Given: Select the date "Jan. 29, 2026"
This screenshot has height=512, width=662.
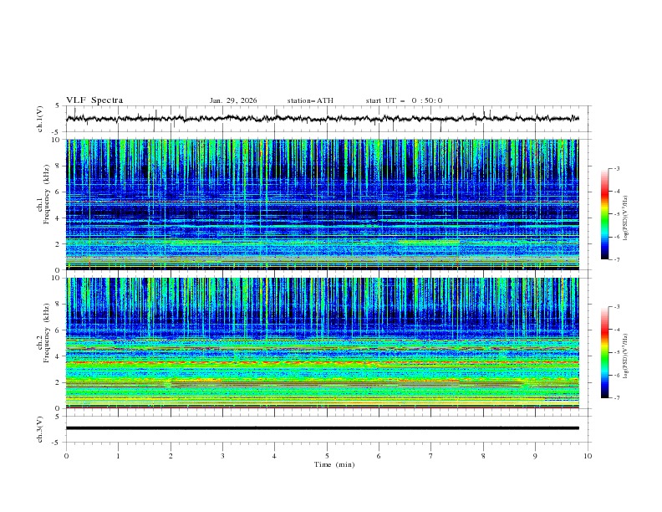Looking at the screenshot, I should (233, 100).
